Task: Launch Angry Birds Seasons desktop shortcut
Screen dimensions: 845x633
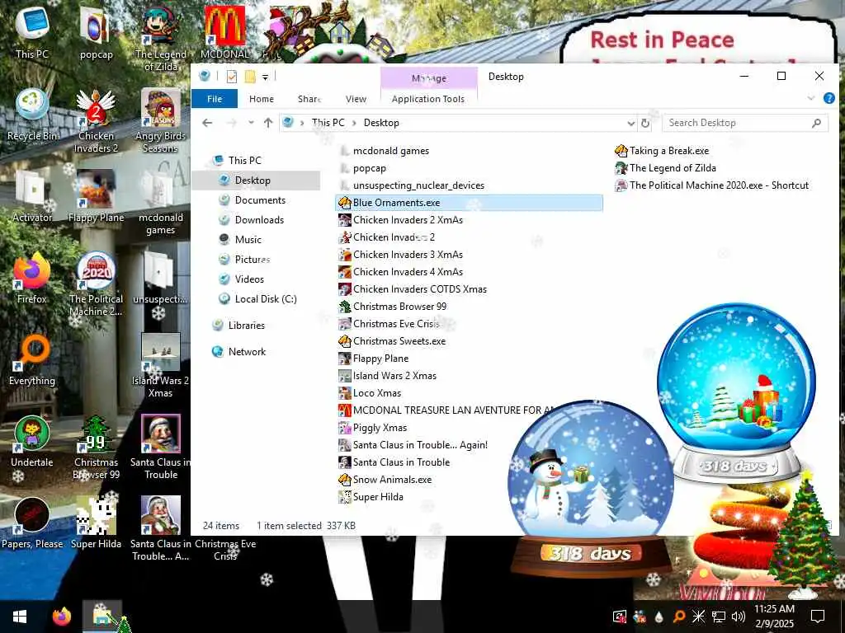Action: (x=161, y=121)
